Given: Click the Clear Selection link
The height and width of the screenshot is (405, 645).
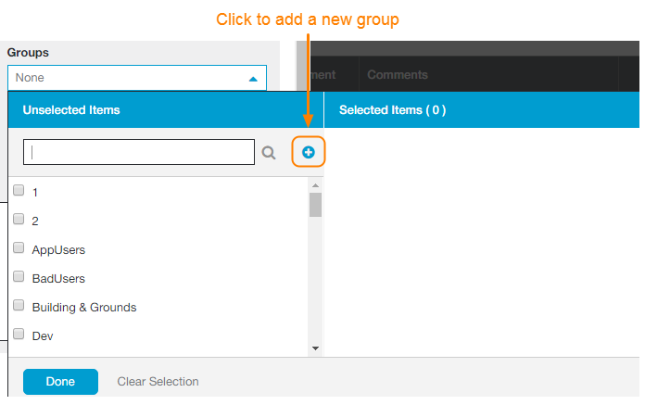Looking at the screenshot, I should tap(158, 382).
